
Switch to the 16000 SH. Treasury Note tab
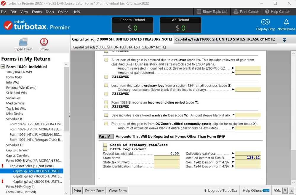225,39
